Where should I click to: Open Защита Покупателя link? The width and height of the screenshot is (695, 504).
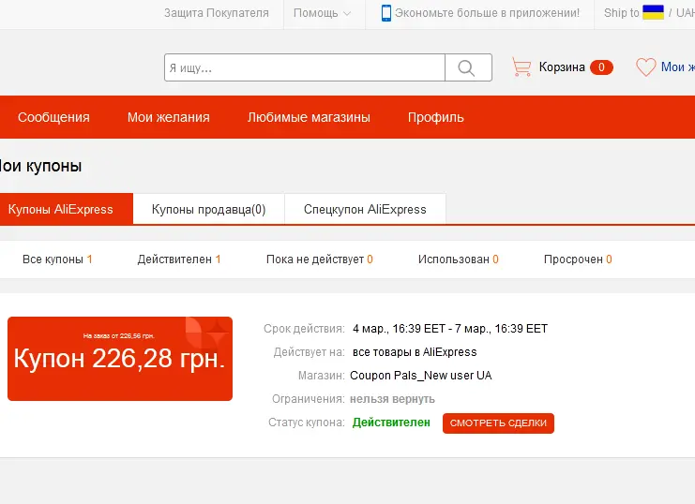click(217, 13)
